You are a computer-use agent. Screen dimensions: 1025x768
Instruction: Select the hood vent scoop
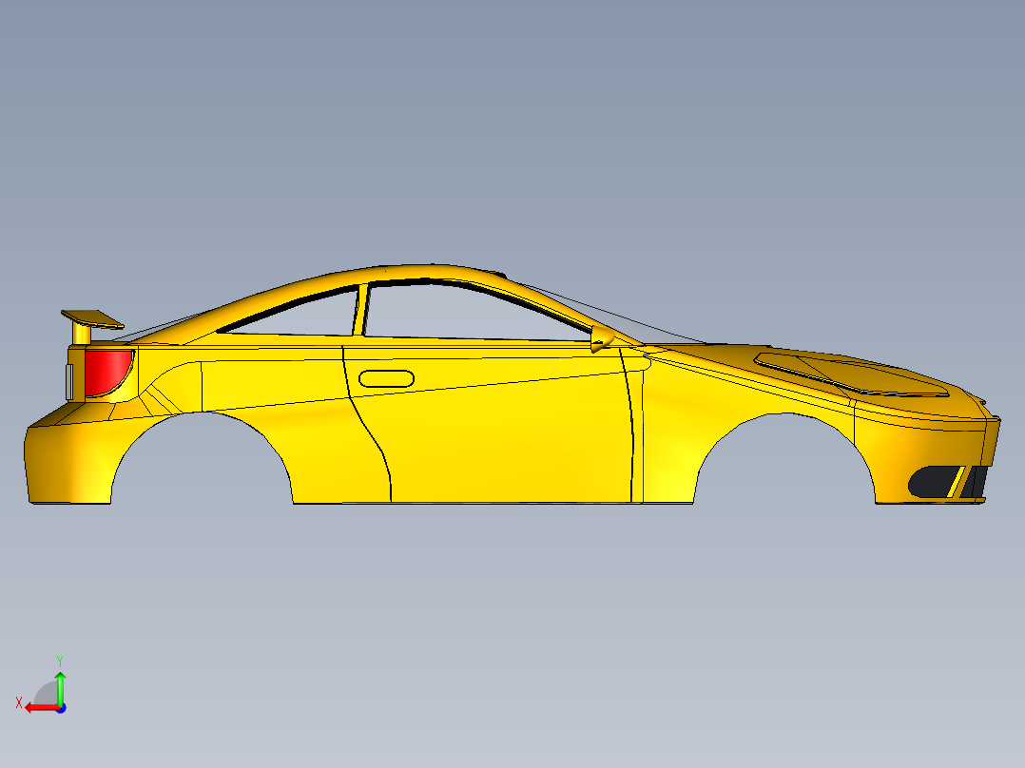(850, 375)
